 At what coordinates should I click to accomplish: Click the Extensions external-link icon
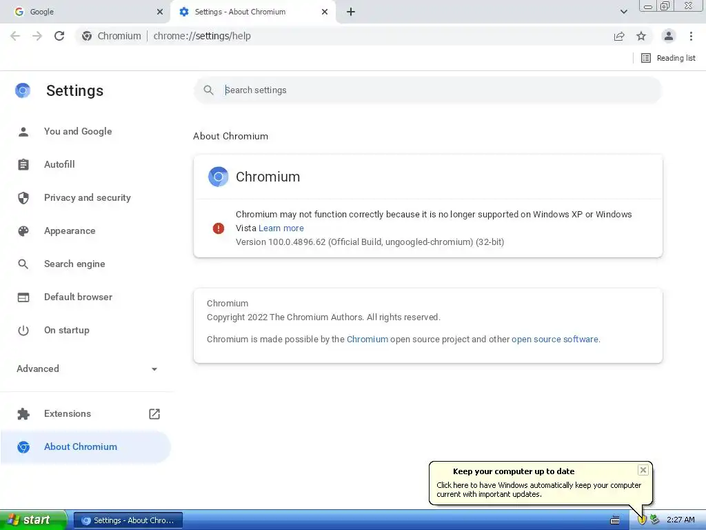154,414
